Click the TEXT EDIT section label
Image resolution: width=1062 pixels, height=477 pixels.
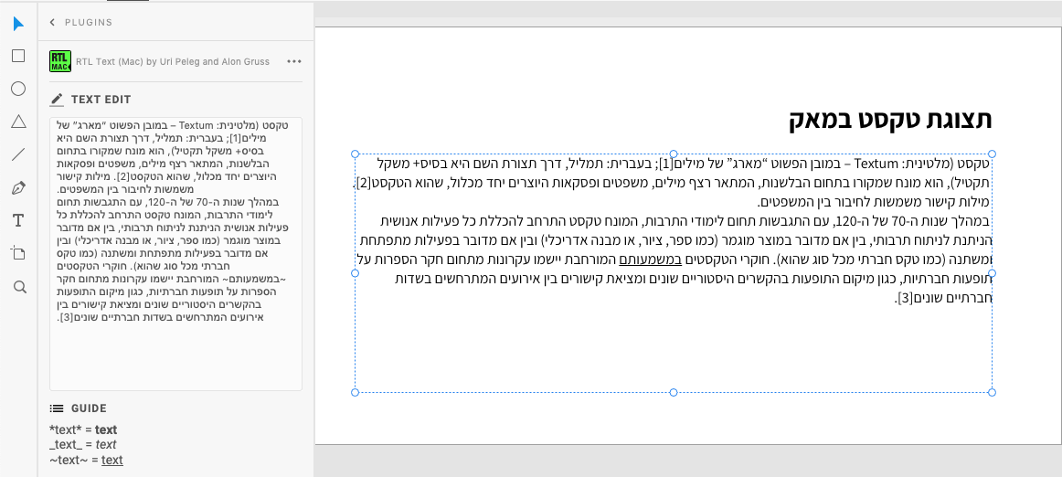point(101,100)
